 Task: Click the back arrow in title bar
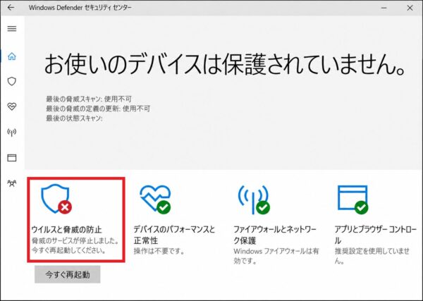tap(11, 8)
